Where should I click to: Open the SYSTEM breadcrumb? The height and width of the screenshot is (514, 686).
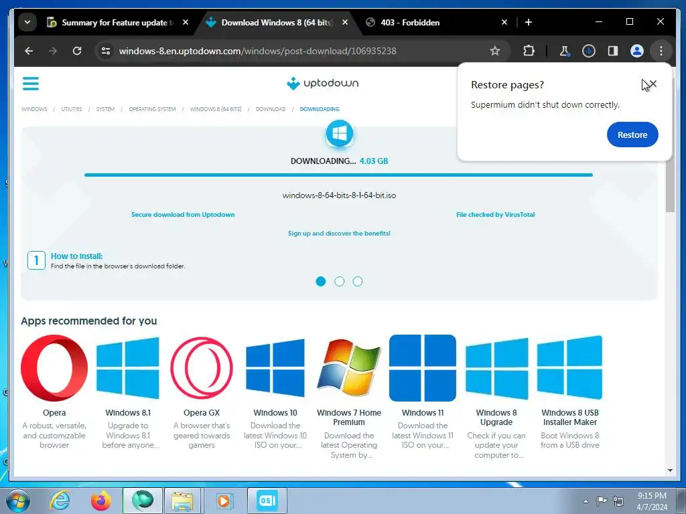[x=105, y=109]
